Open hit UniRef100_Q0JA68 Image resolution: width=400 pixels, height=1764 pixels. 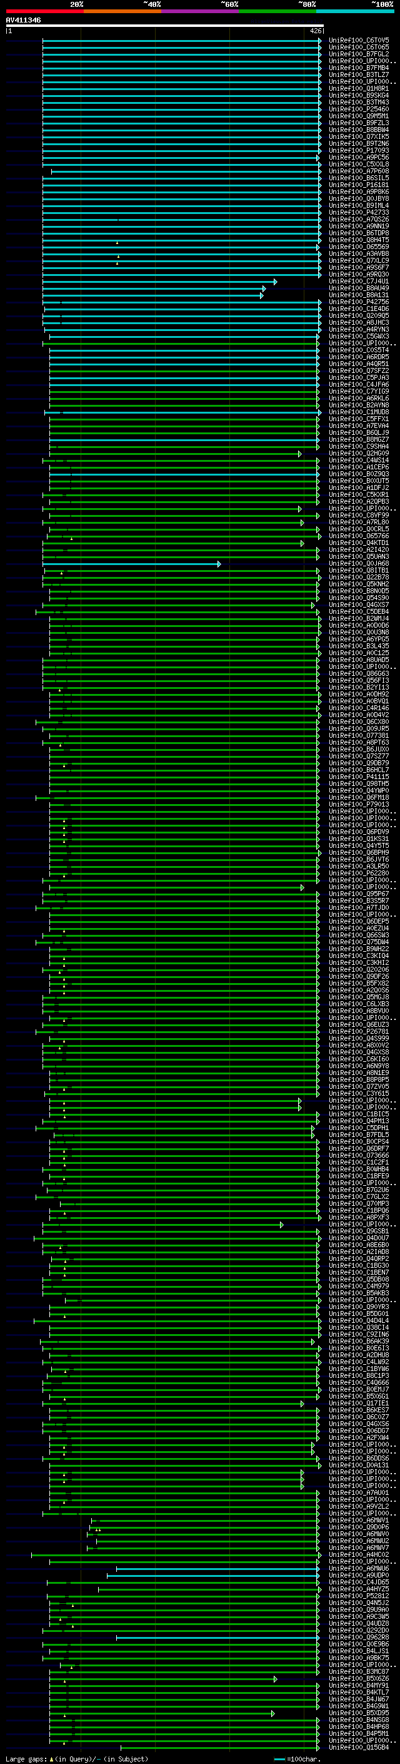click(359, 564)
